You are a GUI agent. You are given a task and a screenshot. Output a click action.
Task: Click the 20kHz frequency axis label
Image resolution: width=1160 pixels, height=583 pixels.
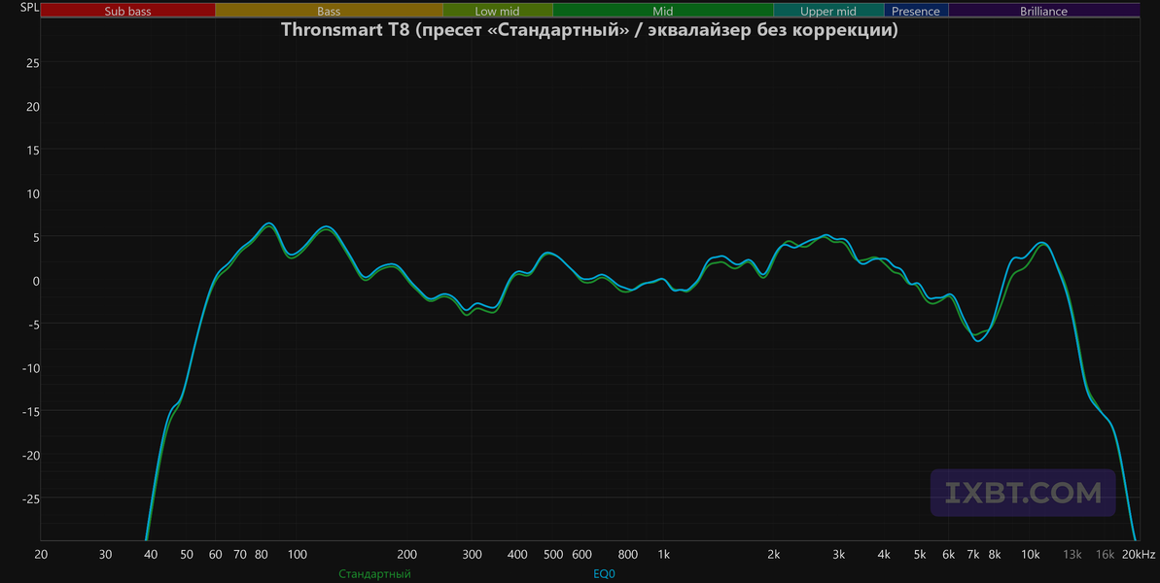(1139, 555)
